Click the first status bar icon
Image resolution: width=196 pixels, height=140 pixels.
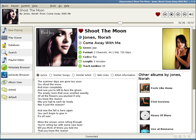[x=175, y=137]
